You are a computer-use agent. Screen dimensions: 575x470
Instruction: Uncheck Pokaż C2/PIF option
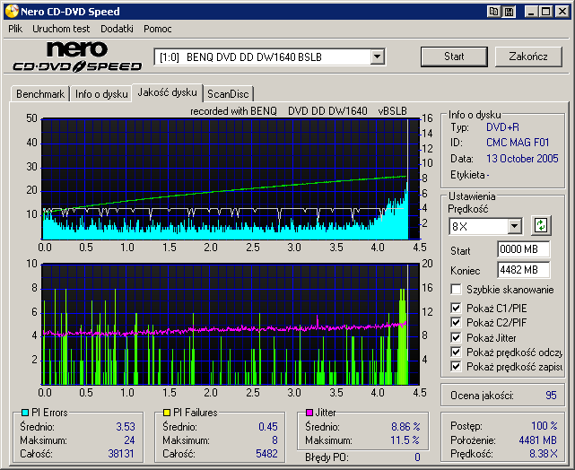(456, 323)
